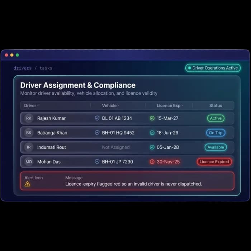The width and height of the screenshot is (251, 251).
Task: Click red warning icon next to 30-Nov-25
Action: pyautogui.click(x=152, y=162)
